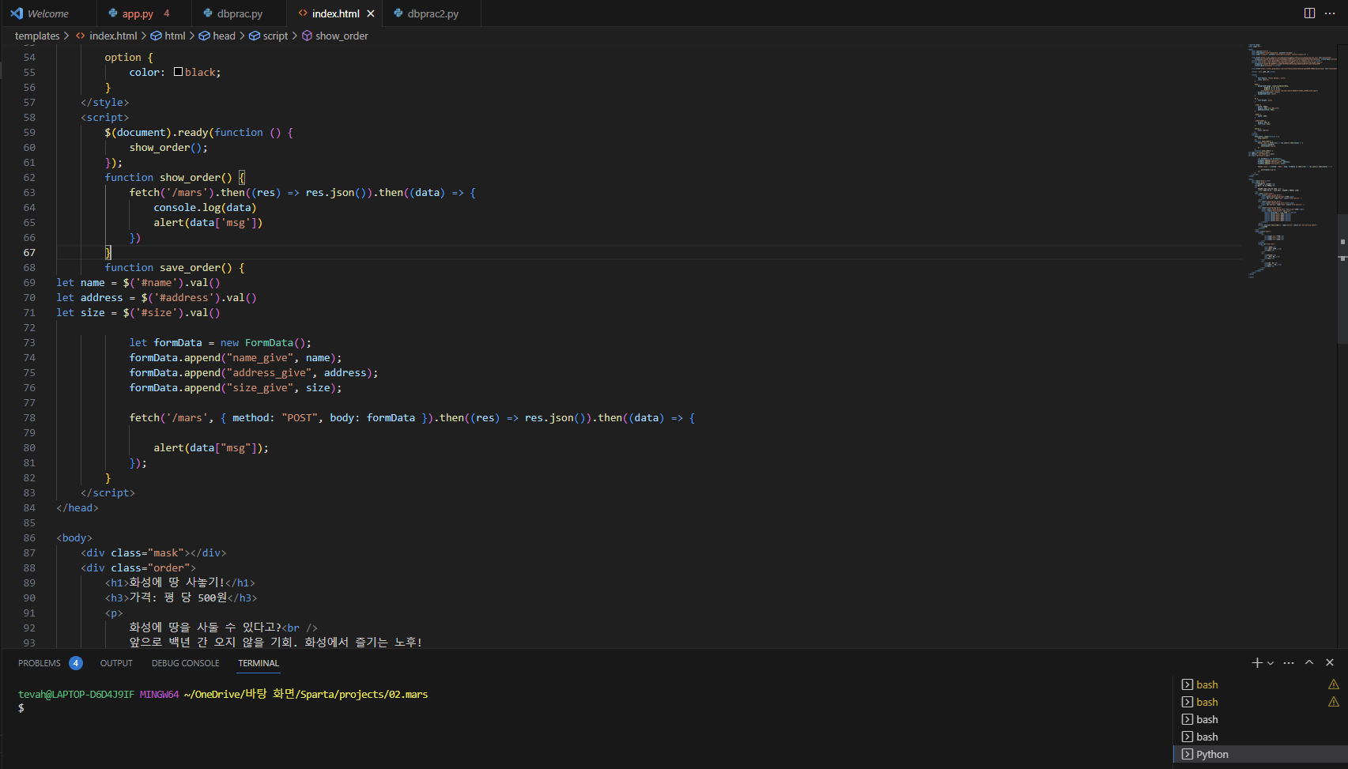This screenshot has height=769, width=1348.
Task: Open the show_order breadcrumb symbol
Action: coord(335,36)
